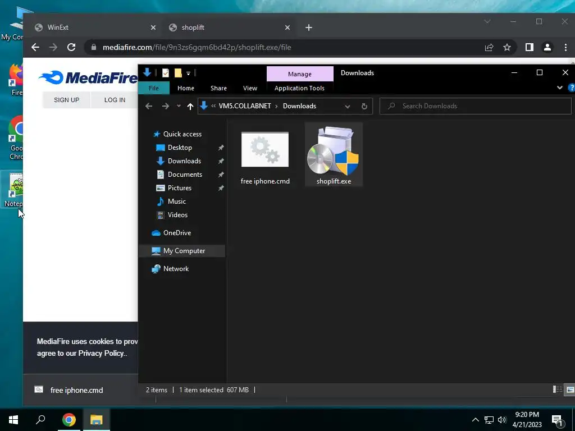Open taskbar search magnifier
The width and height of the screenshot is (575, 431).
pos(40,419)
